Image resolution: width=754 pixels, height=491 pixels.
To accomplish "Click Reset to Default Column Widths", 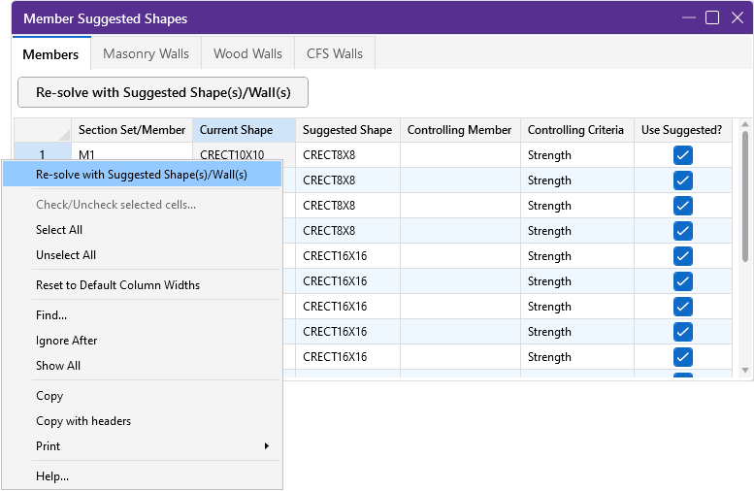I will tap(117, 285).
